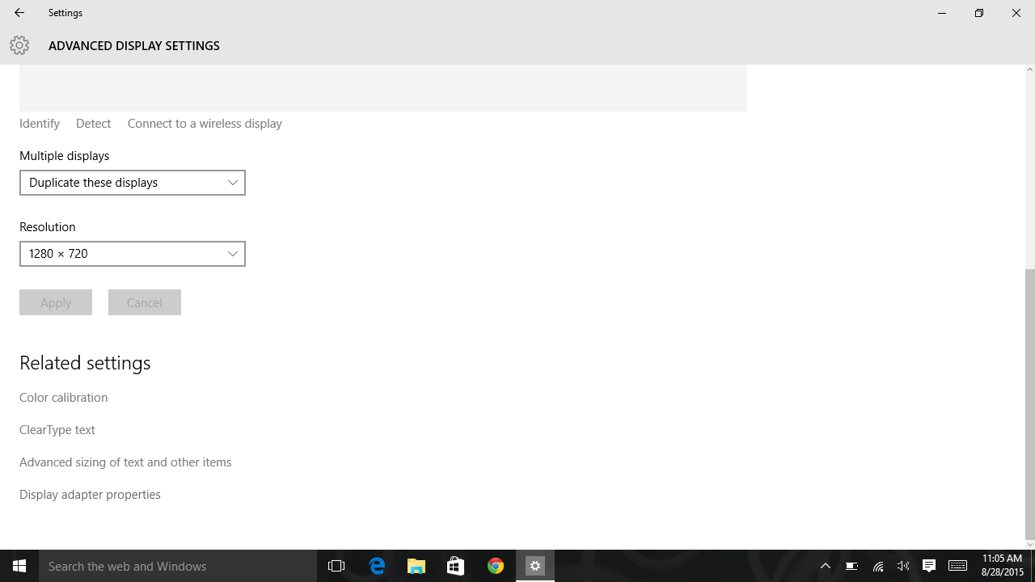This screenshot has height=582, width=1035.
Task: Open the Start menu
Action: (19, 566)
